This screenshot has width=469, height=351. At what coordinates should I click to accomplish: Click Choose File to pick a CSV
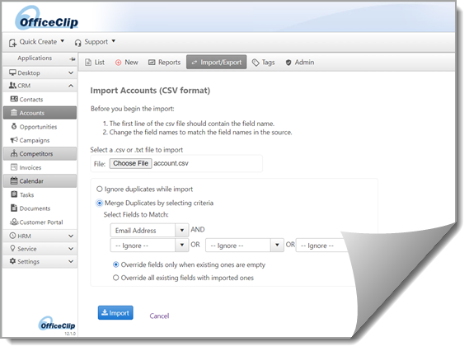tap(130, 163)
